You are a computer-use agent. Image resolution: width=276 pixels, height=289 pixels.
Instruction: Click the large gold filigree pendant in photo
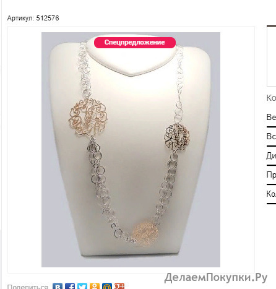[88, 117]
